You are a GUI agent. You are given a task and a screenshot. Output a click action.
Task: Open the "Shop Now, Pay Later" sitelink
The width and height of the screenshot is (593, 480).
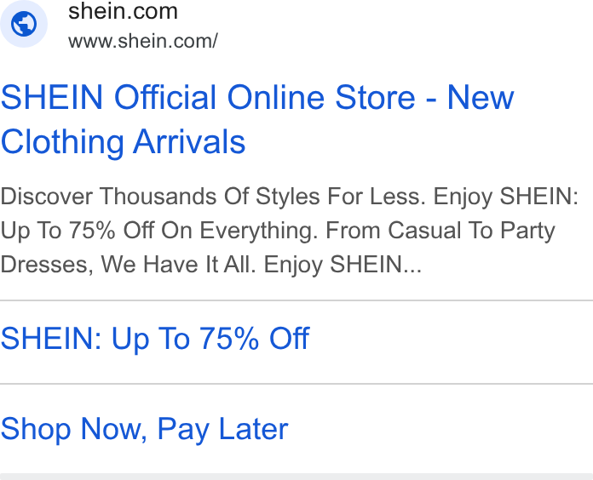tap(145, 429)
